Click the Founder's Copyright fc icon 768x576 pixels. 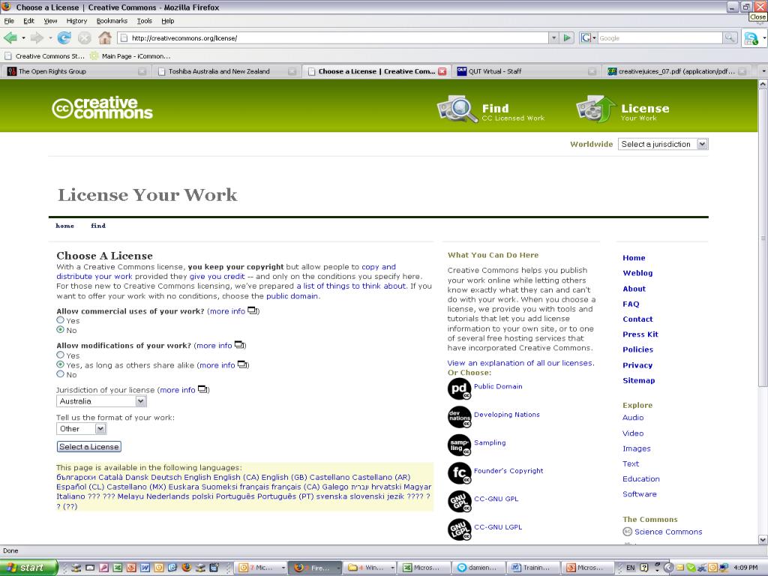coord(460,473)
